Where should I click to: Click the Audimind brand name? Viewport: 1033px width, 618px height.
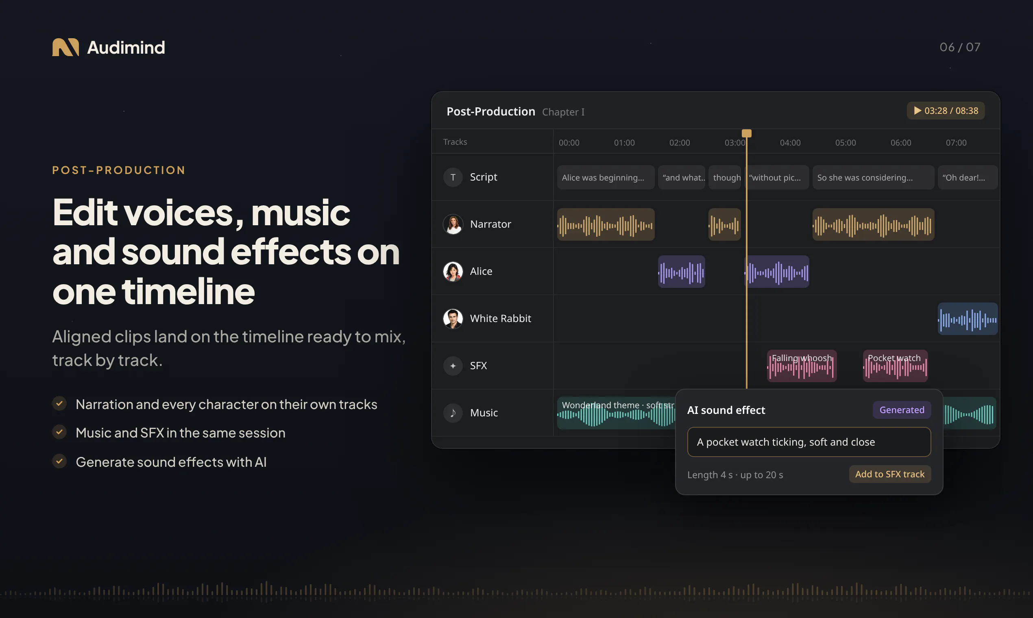(x=126, y=48)
